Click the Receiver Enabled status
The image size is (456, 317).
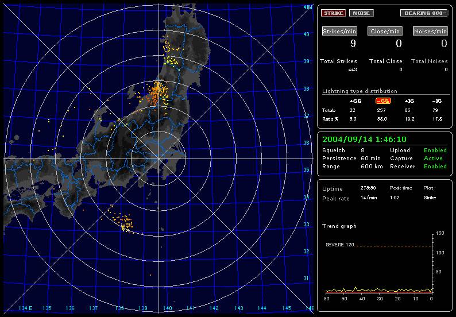click(435, 167)
